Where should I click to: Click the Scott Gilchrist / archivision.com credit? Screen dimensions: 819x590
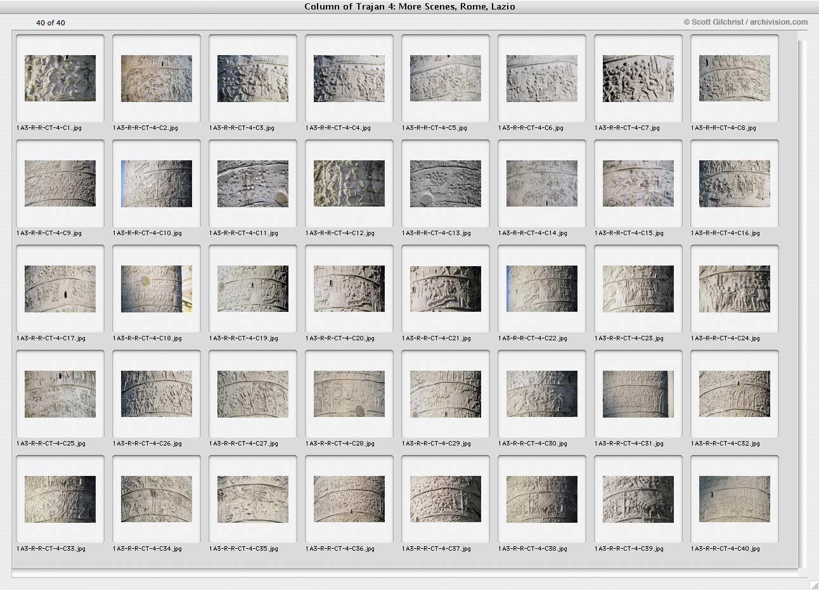click(745, 22)
